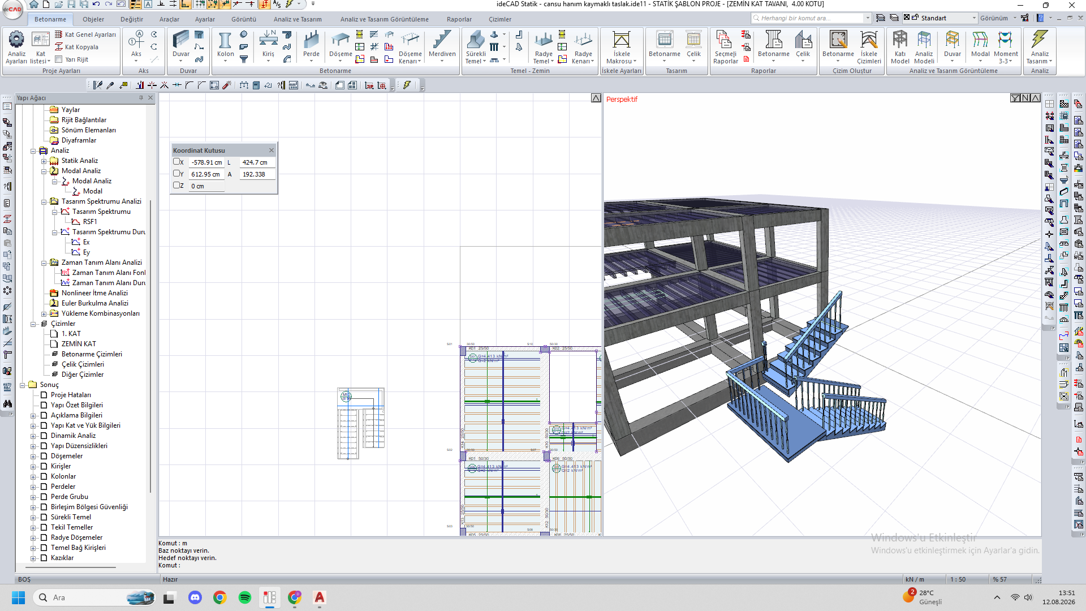Switch to the Analiz ve Tasarım tab
The height and width of the screenshot is (611, 1086).
click(x=298, y=19)
